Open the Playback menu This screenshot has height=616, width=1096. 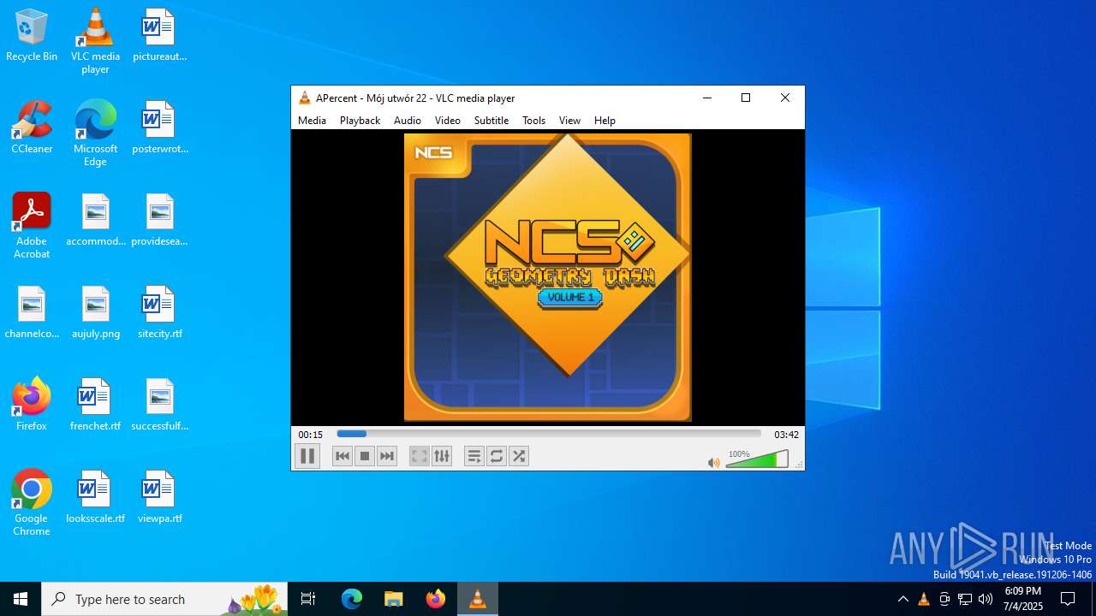click(x=360, y=121)
